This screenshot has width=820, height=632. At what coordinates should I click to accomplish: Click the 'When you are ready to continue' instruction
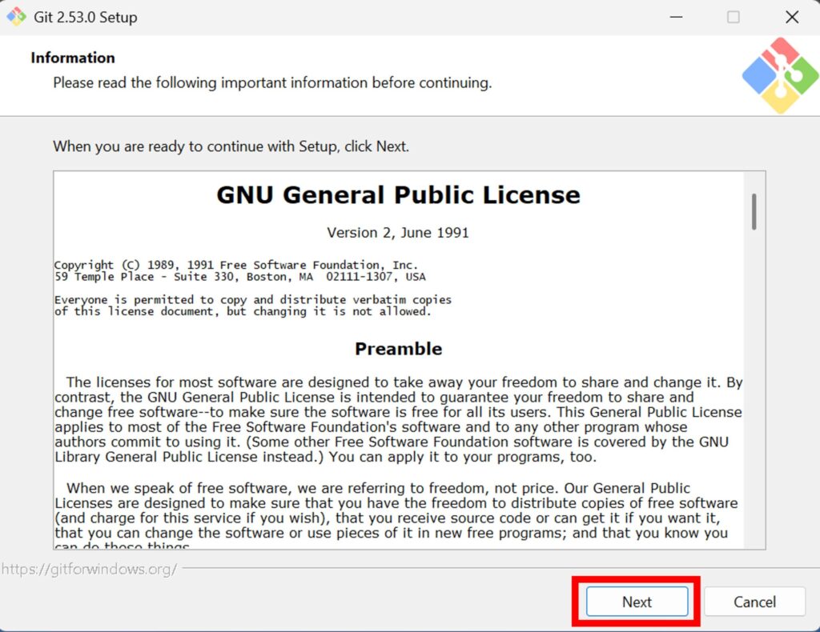(x=231, y=146)
